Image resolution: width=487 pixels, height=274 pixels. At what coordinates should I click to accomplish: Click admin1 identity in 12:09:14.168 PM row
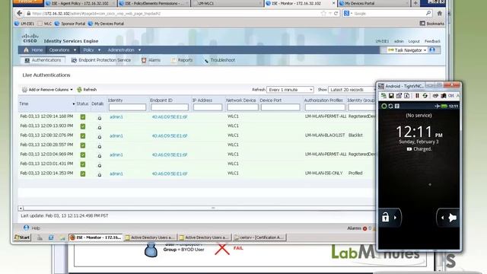point(116,117)
